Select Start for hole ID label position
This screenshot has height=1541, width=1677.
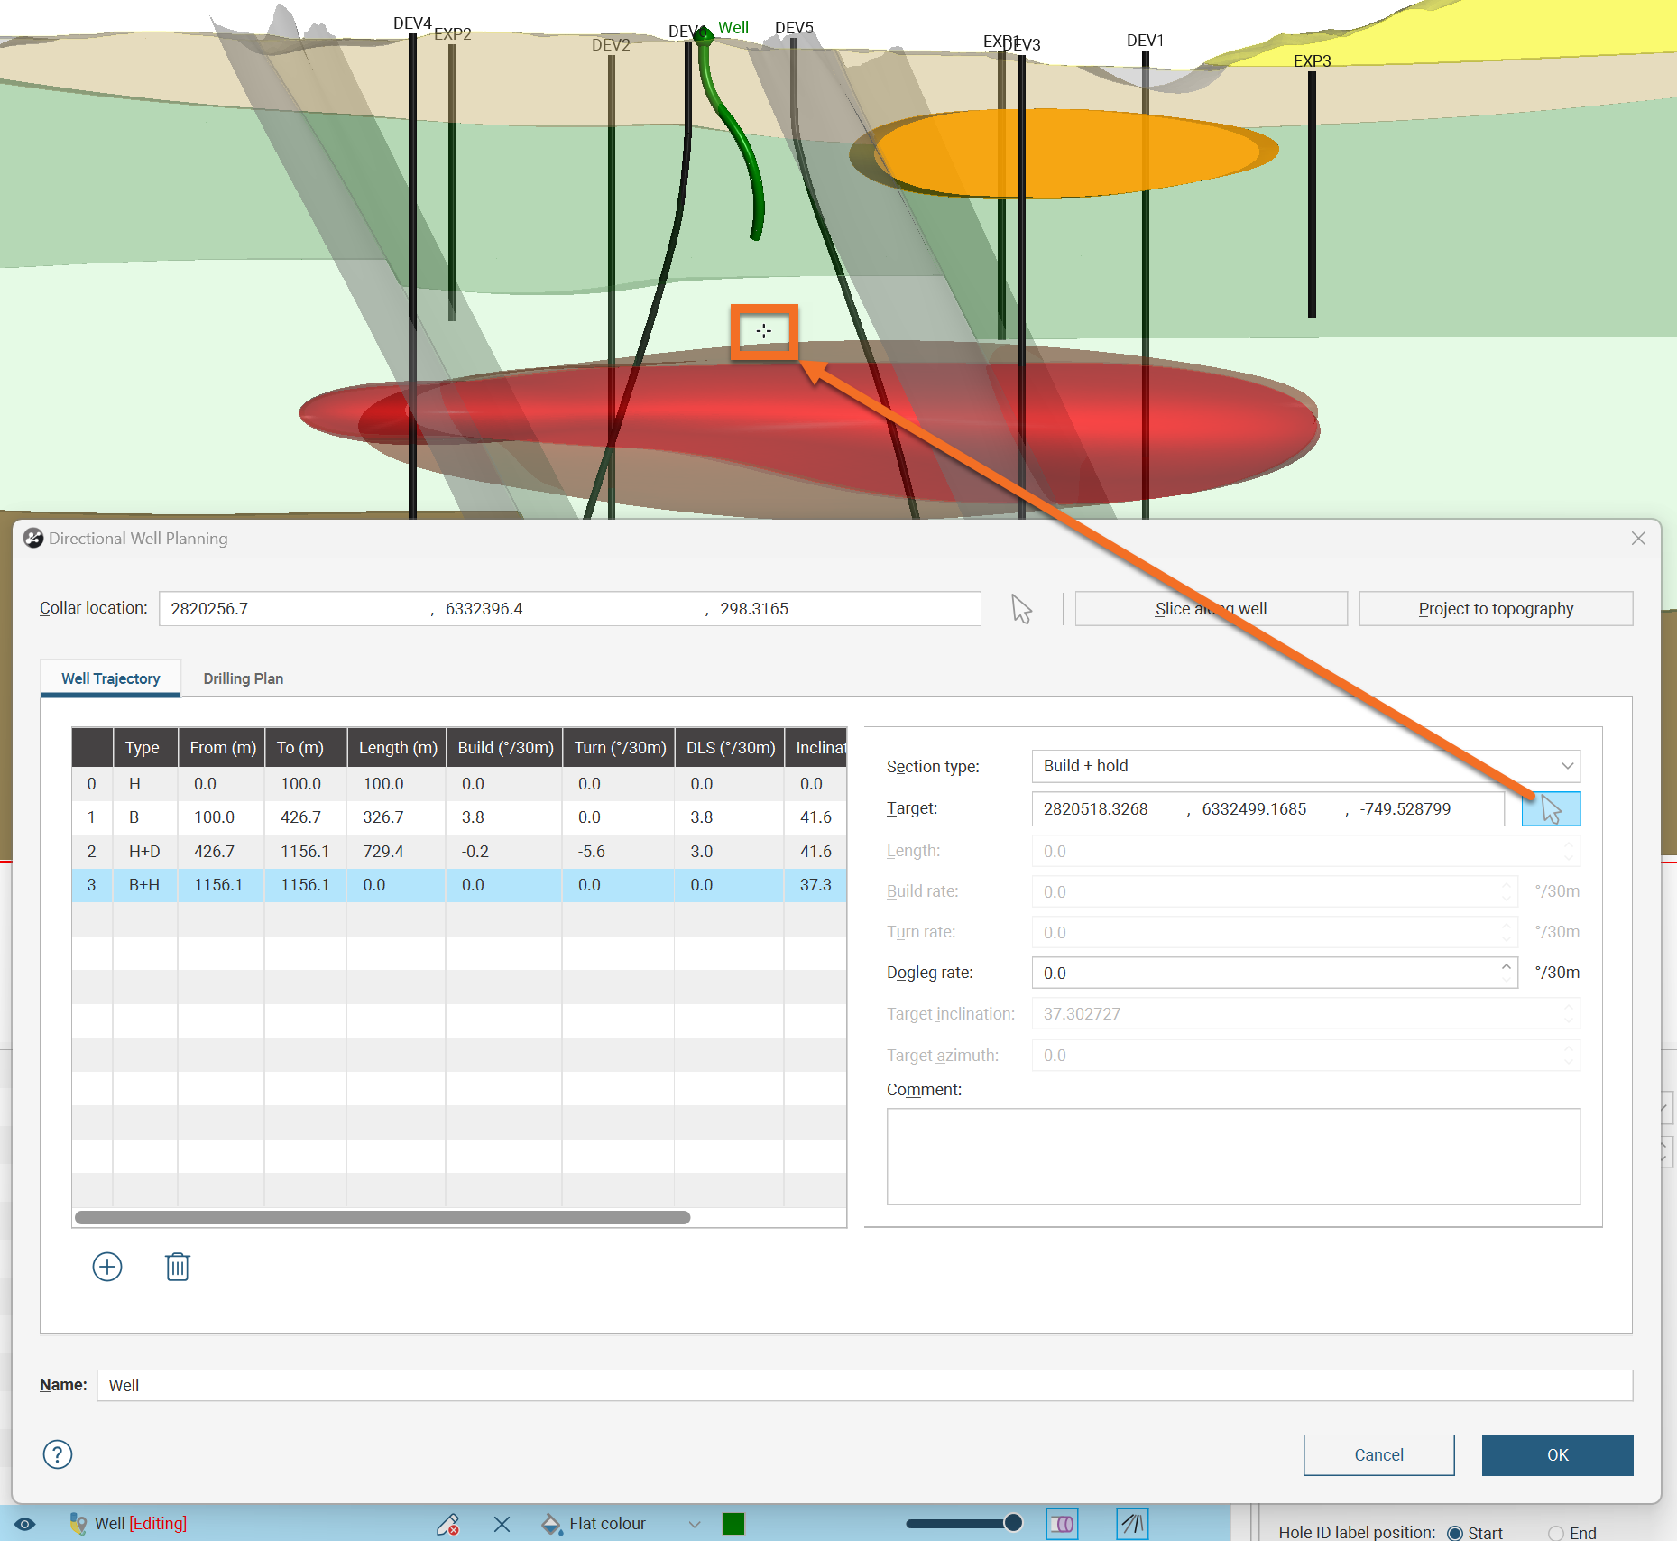click(1455, 1533)
